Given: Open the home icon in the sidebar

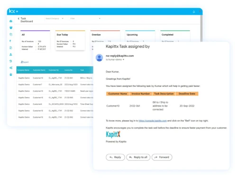Looking at the screenshot, I should click(x=11, y=21).
